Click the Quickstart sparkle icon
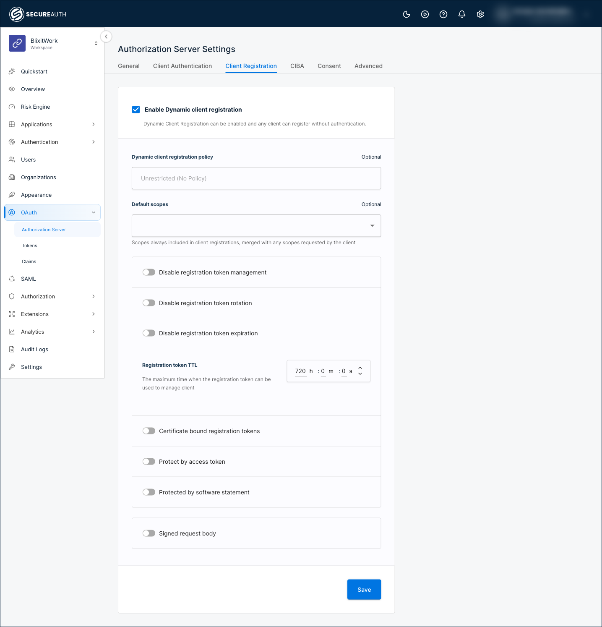The width and height of the screenshot is (602, 627). click(x=12, y=71)
